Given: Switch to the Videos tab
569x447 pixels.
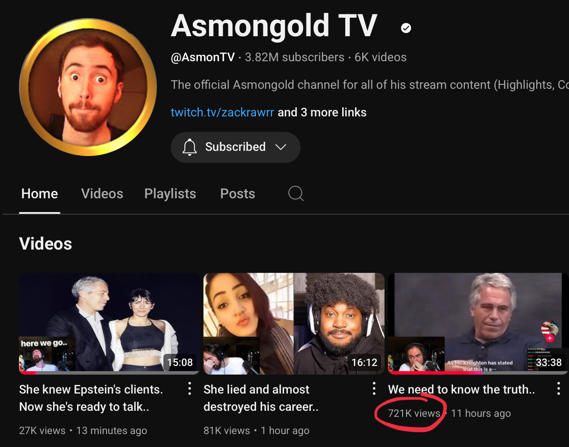Looking at the screenshot, I should click(x=102, y=194).
